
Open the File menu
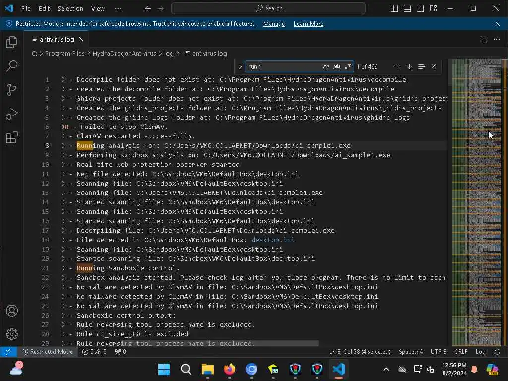(26, 9)
